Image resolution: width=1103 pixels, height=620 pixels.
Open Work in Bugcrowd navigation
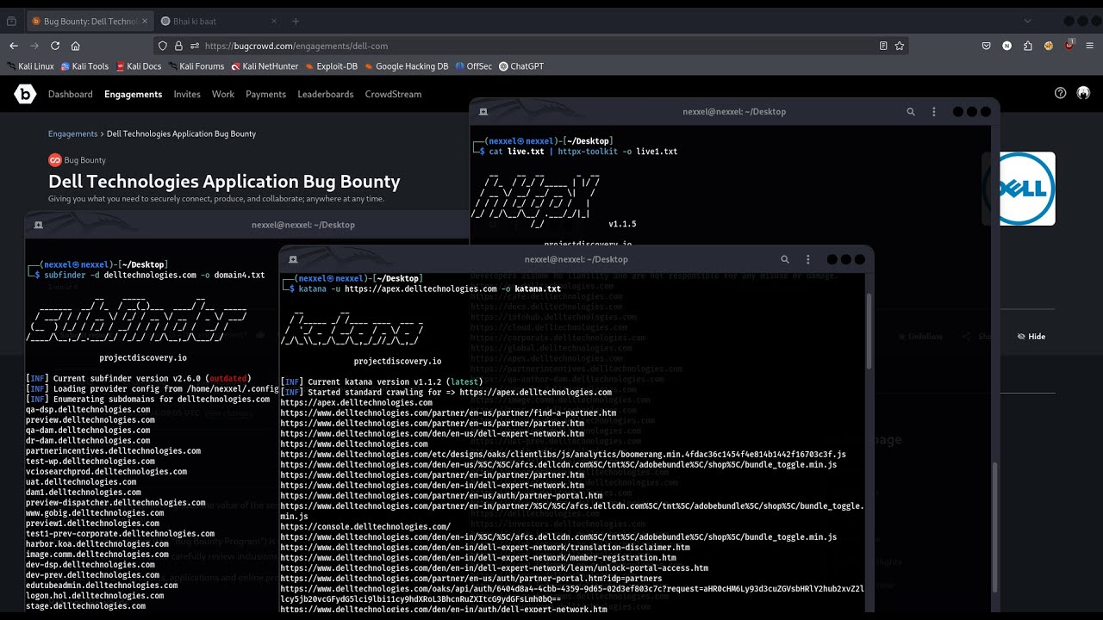pyautogui.click(x=223, y=94)
